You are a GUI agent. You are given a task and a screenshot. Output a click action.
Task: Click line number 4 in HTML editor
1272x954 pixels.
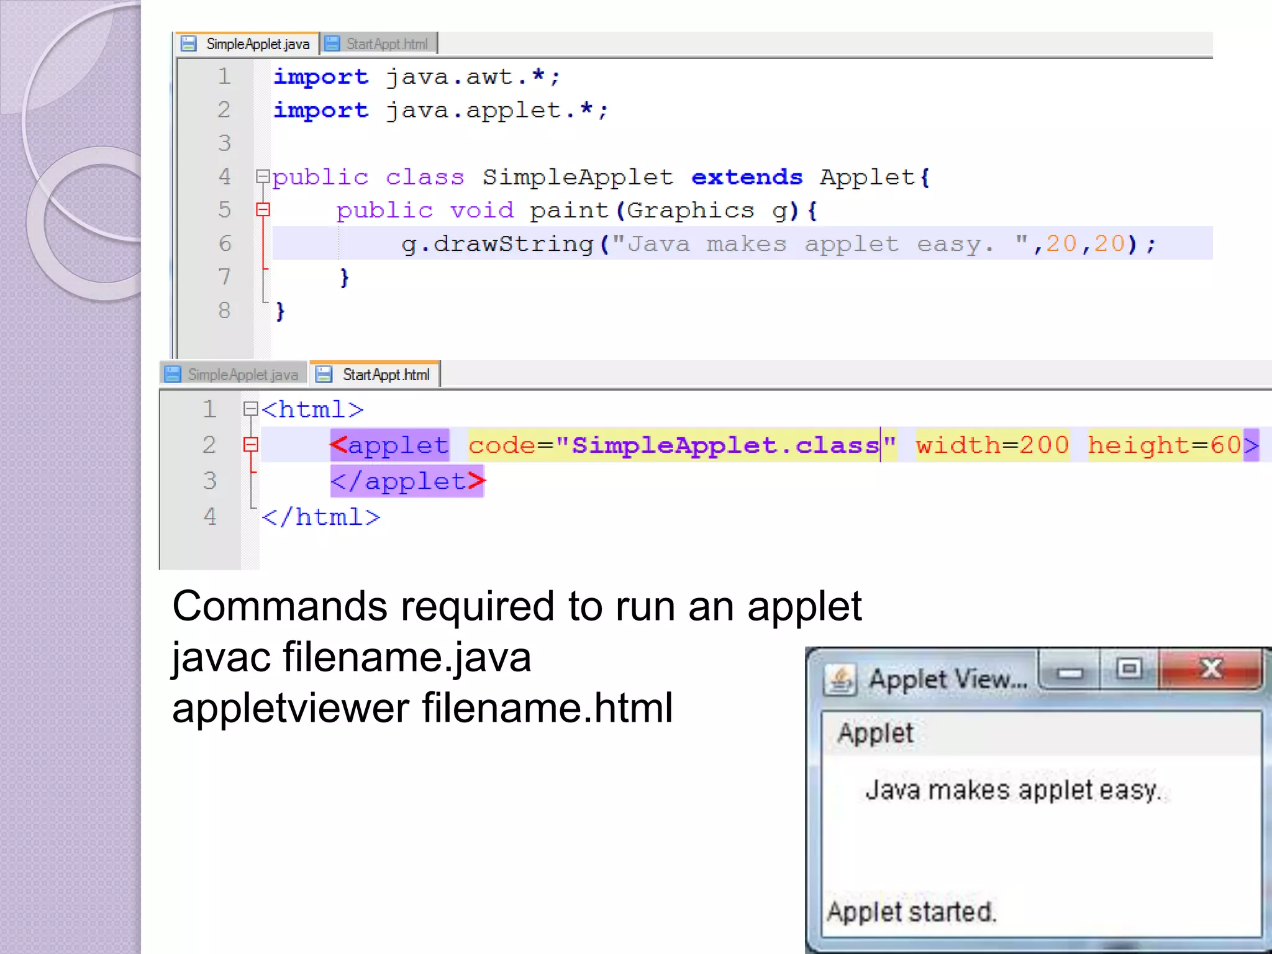point(209,517)
